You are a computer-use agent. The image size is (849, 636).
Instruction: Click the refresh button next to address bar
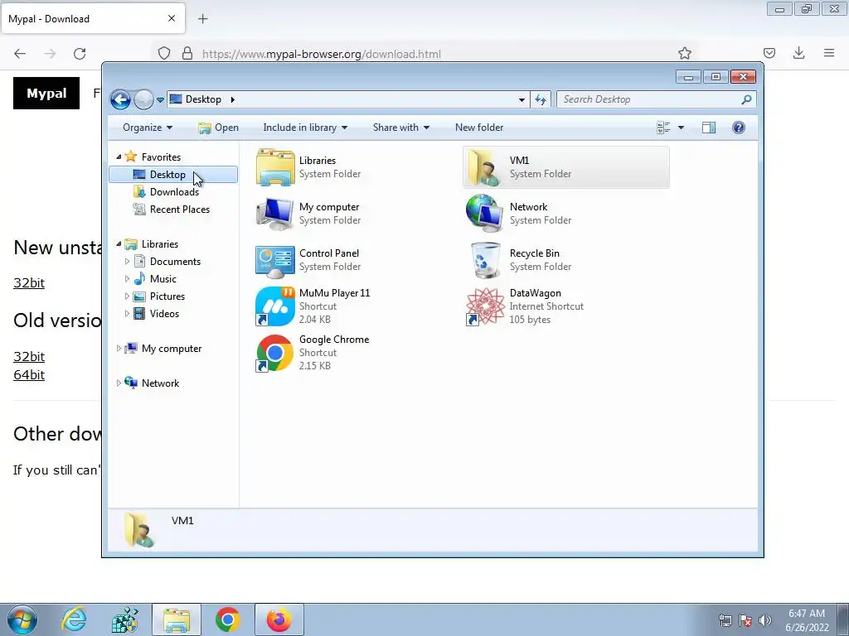[541, 99]
